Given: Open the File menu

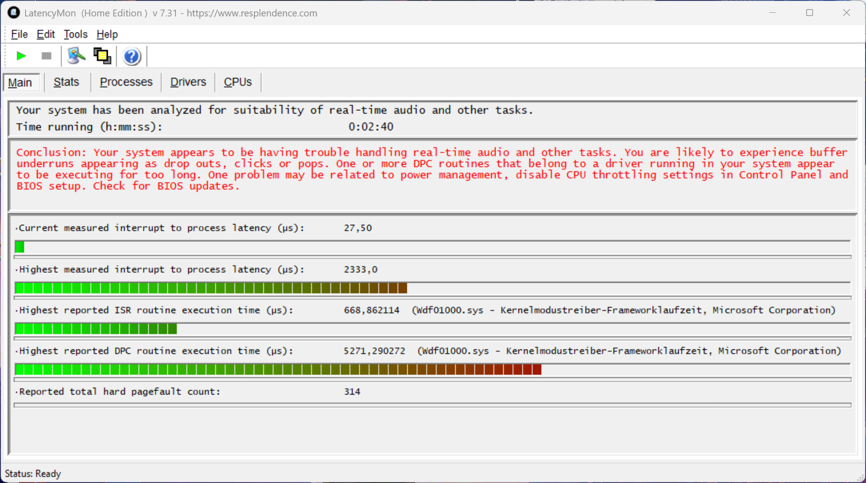Looking at the screenshot, I should click(x=19, y=34).
